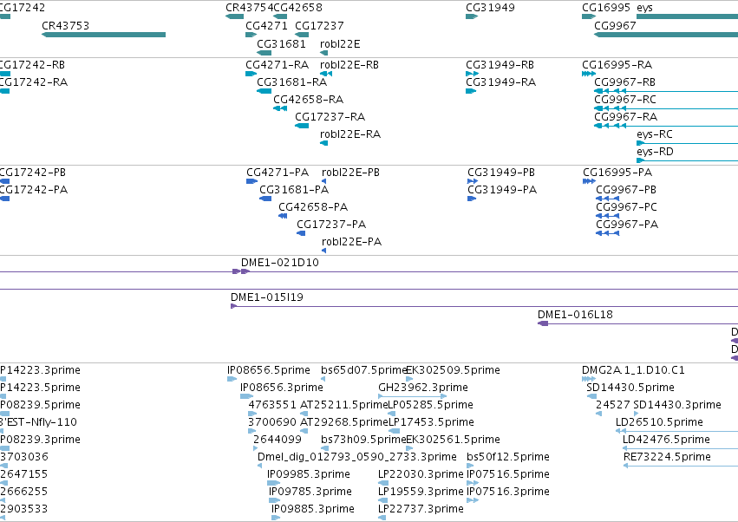Select transcript CG17242-RB
738x522 pixels.
(32, 65)
